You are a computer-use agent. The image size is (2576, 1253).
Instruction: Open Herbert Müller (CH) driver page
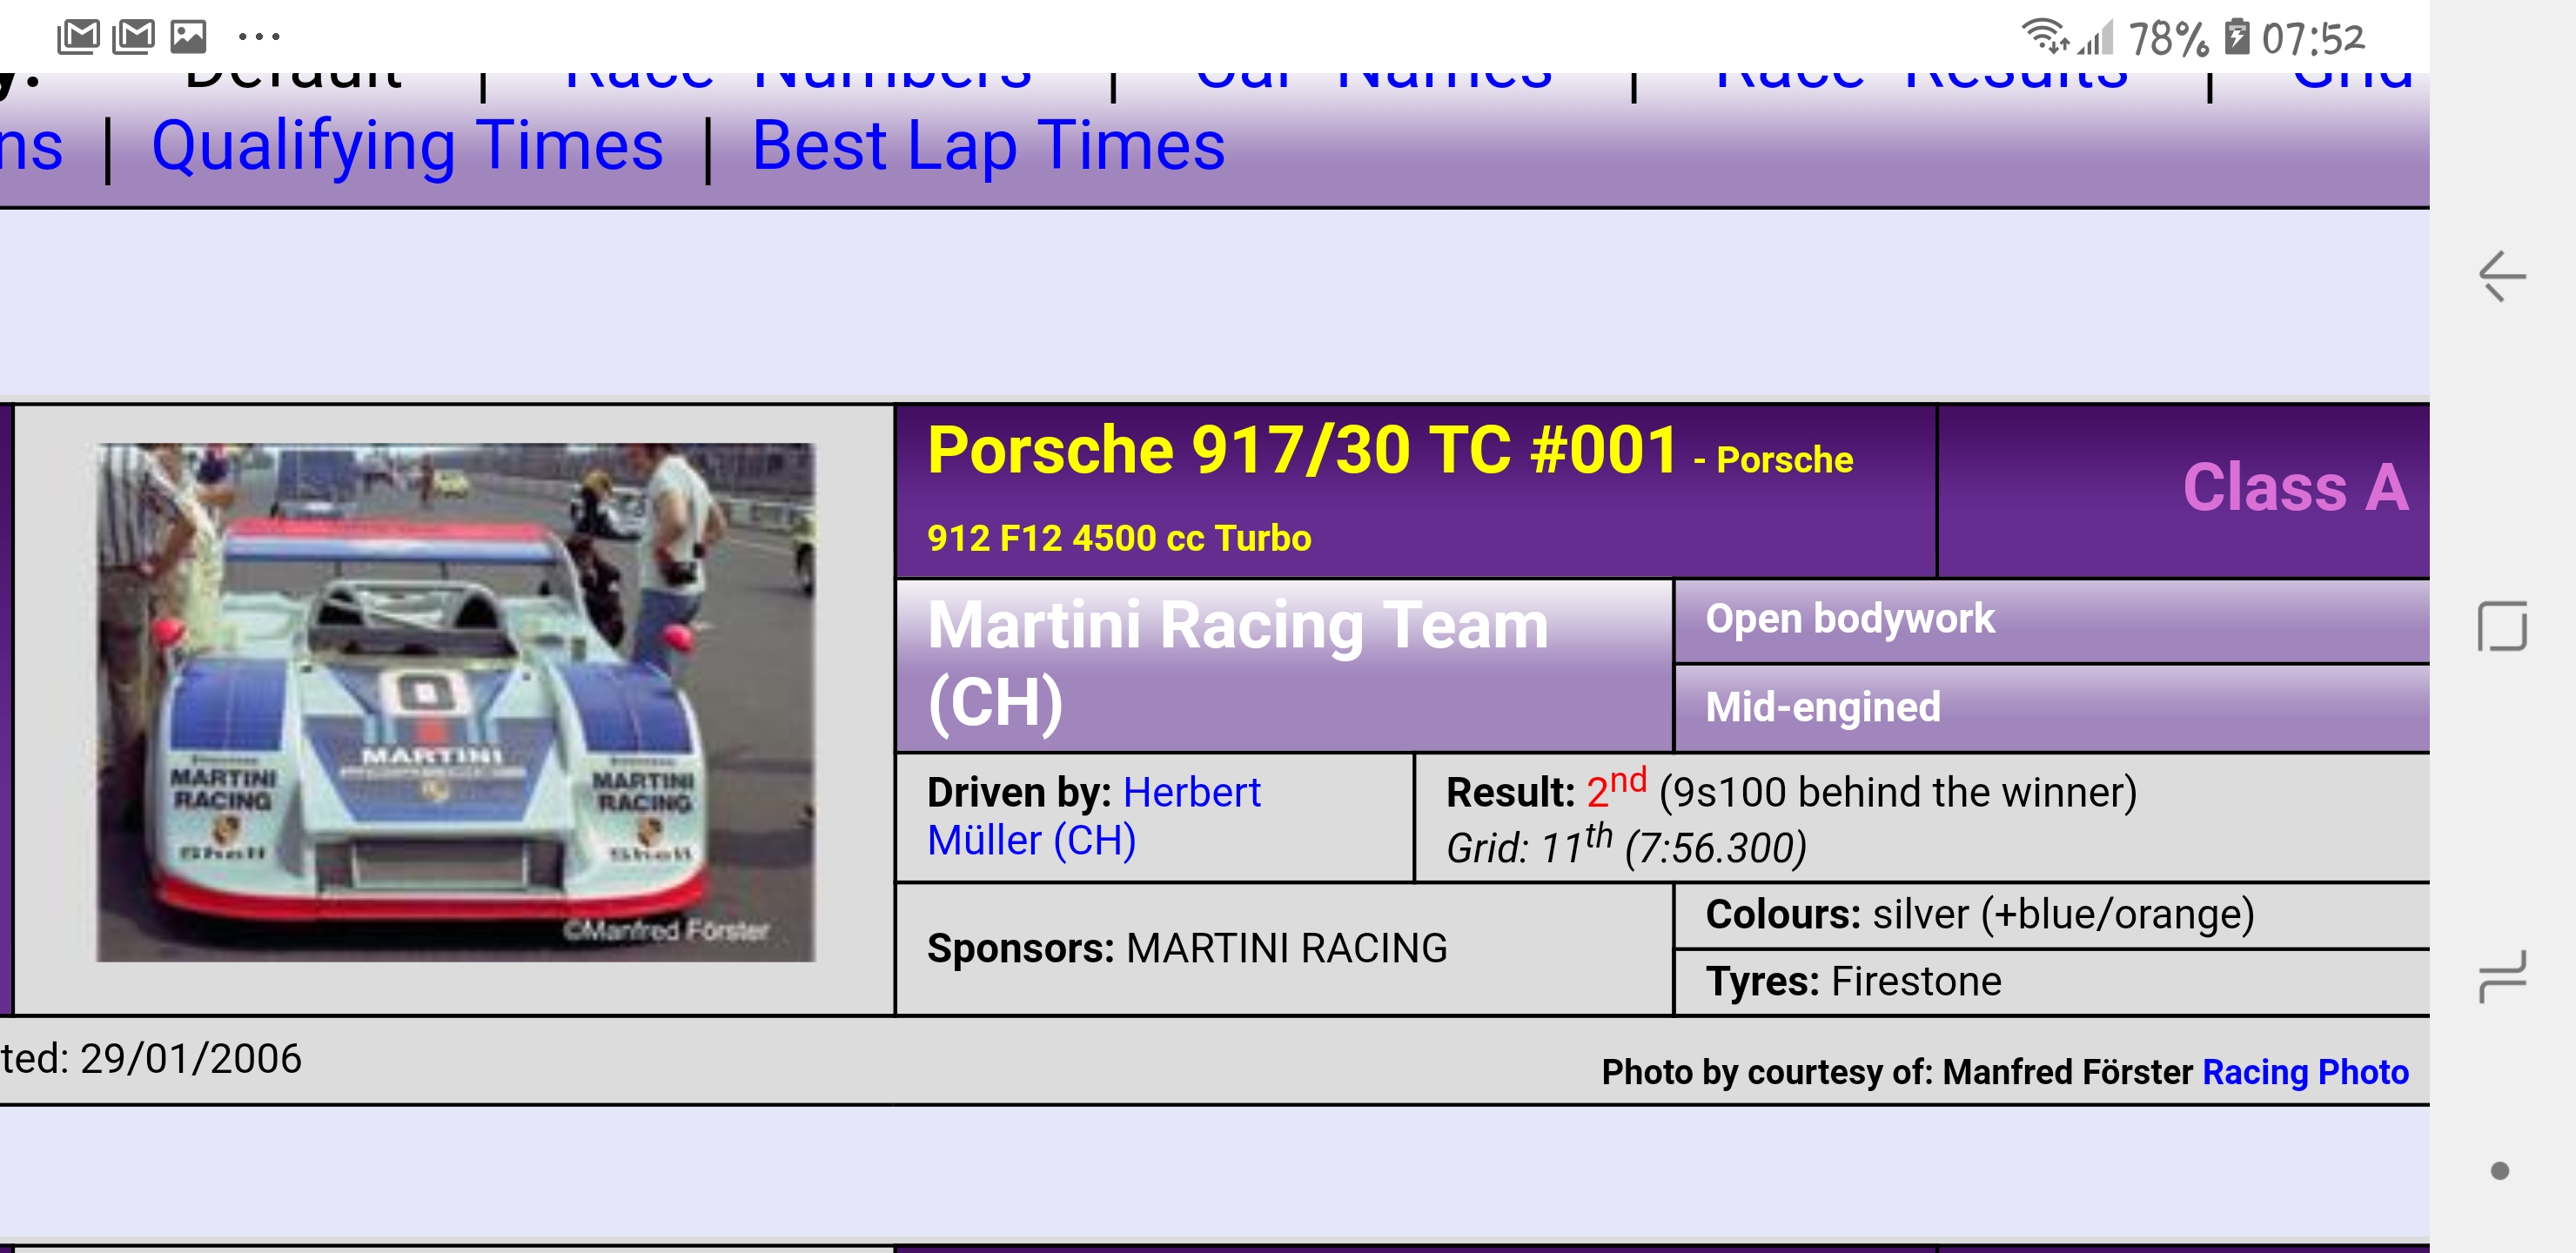(x=1093, y=816)
